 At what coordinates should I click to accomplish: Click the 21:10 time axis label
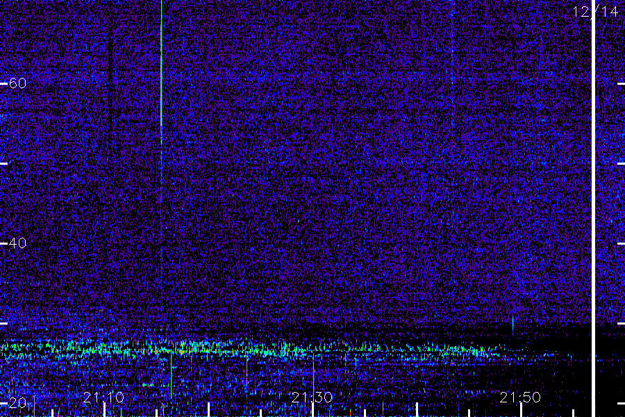click(x=103, y=398)
